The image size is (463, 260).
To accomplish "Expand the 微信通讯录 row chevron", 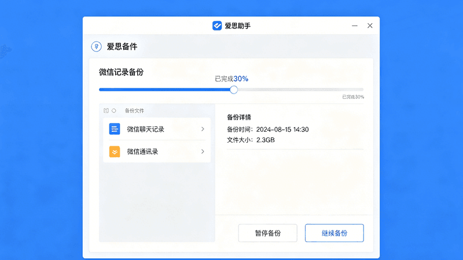I will (x=203, y=151).
